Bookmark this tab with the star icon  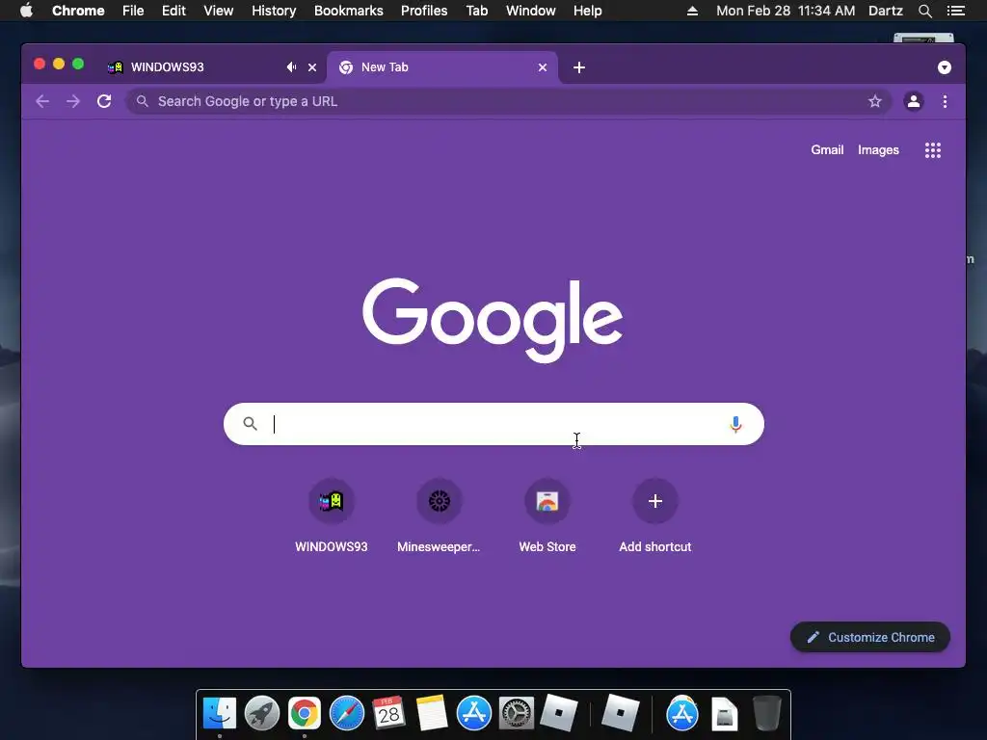point(875,101)
